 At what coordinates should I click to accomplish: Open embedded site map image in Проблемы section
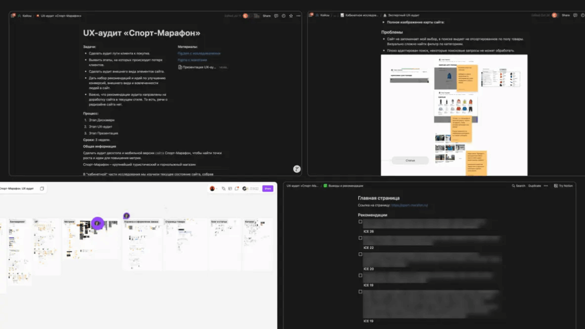454,115
